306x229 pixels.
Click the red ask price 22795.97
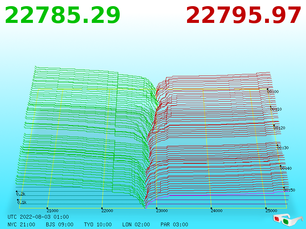(x=244, y=15)
